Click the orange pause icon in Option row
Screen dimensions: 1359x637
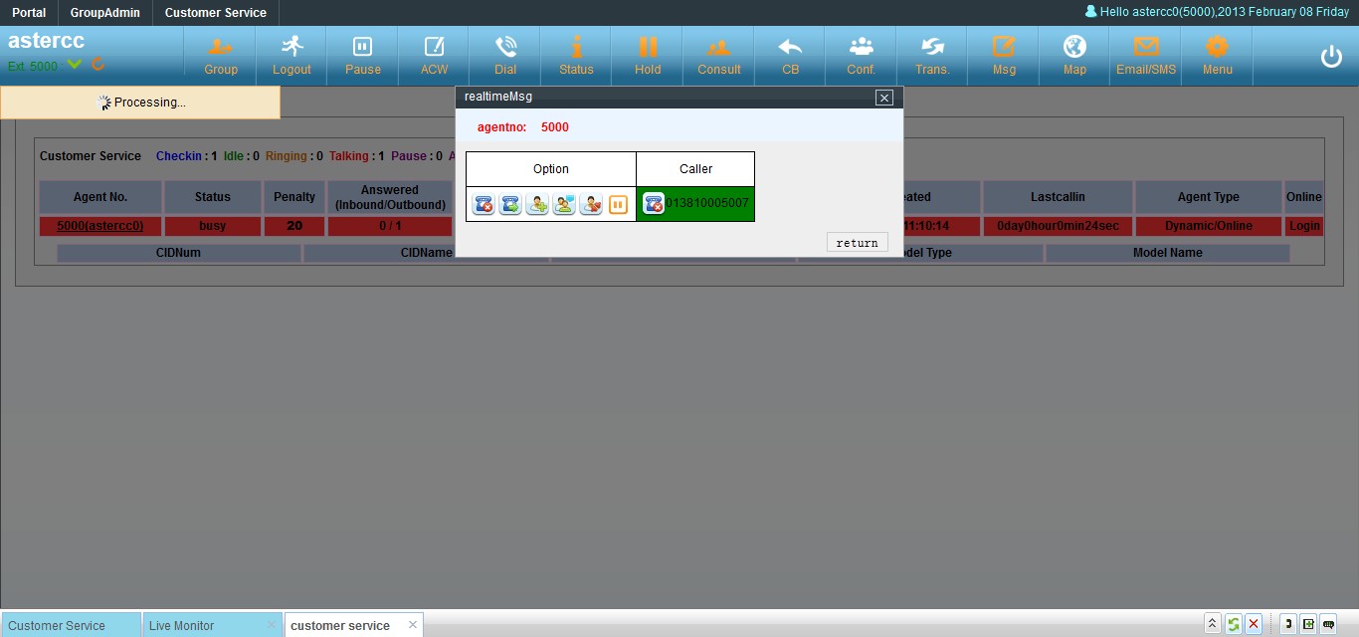(618, 205)
